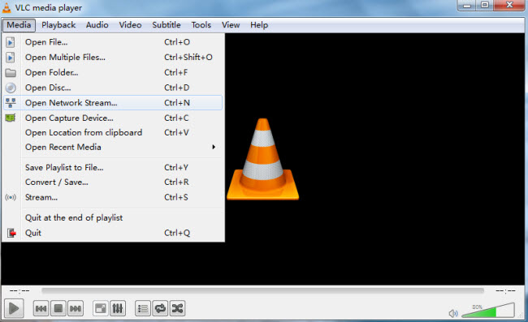Choose Open Disc... entry
528x322 pixels.
pos(113,88)
